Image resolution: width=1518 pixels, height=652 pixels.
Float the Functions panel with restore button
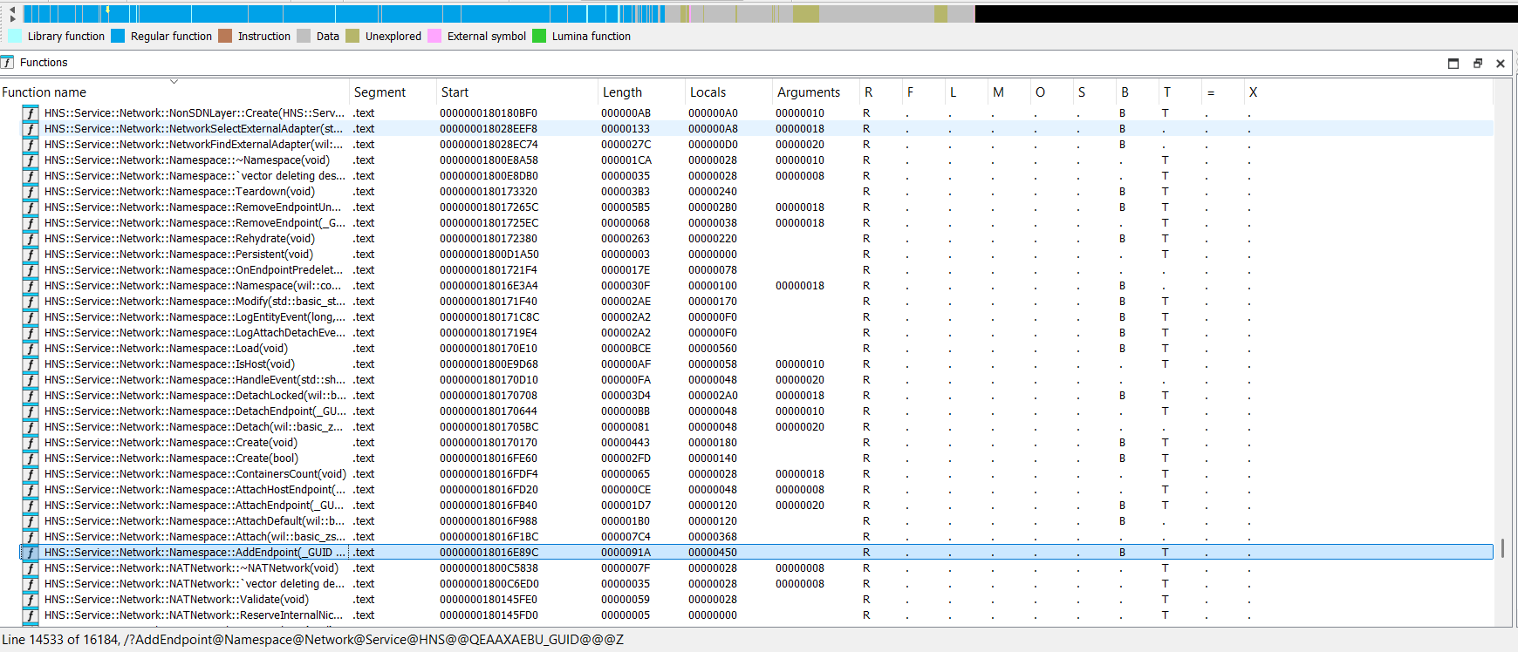1478,63
